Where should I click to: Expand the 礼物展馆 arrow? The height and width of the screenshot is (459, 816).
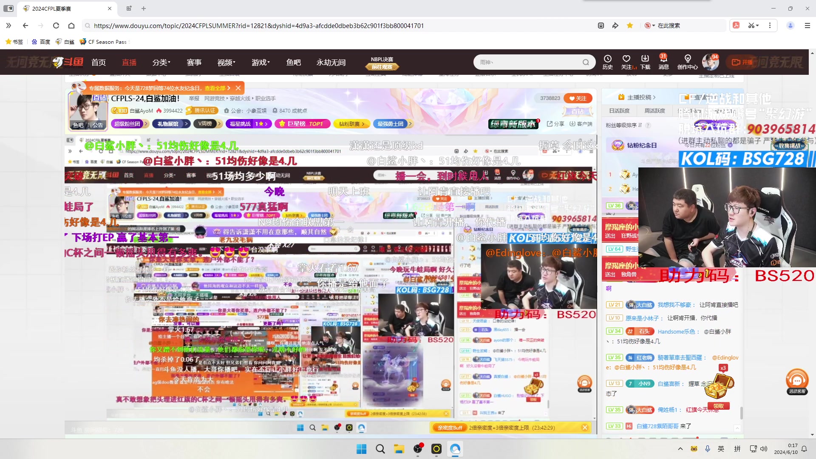(186, 124)
